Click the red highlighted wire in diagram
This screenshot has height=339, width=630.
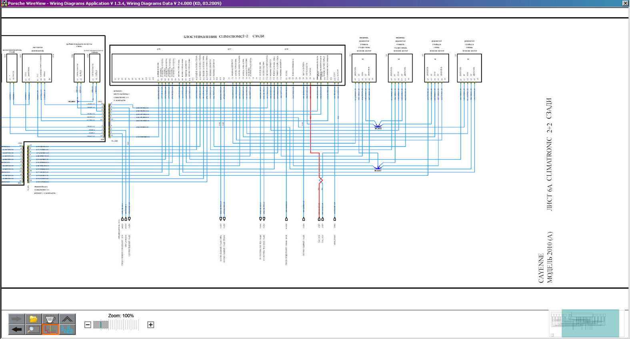coord(311,120)
